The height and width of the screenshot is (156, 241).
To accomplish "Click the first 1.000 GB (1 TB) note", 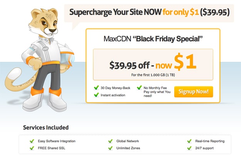I will pos(153,75).
